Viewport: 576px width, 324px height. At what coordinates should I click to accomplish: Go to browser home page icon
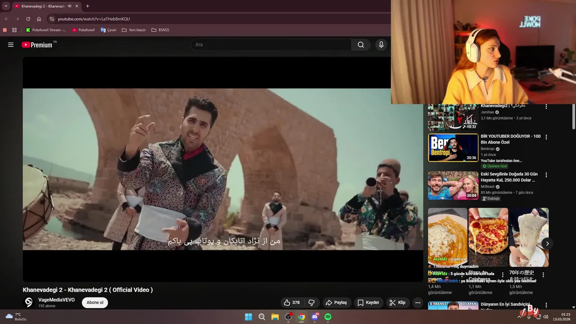39,19
